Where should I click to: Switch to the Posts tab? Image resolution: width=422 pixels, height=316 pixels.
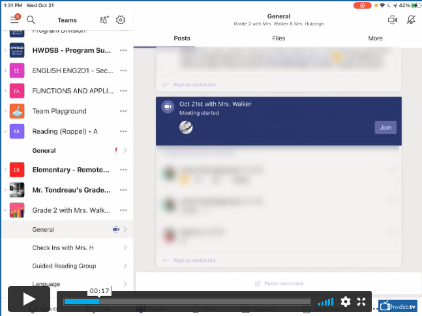click(x=182, y=39)
